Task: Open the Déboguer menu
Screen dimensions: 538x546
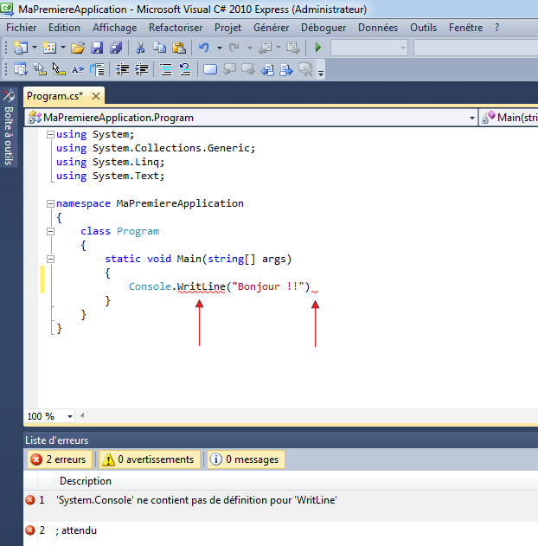Action: click(323, 28)
